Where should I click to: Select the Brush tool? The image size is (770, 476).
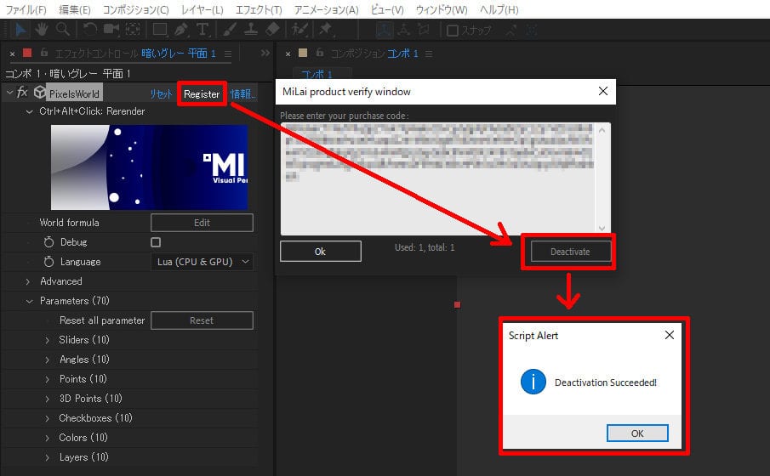click(x=229, y=30)
